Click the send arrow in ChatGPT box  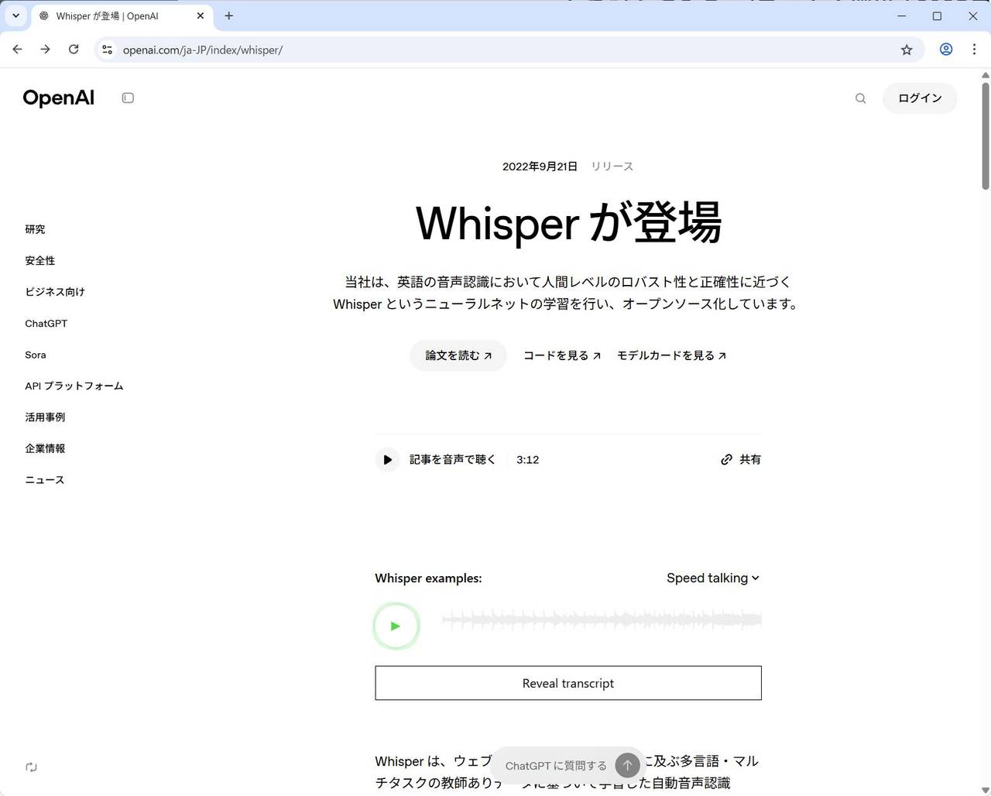628,766
